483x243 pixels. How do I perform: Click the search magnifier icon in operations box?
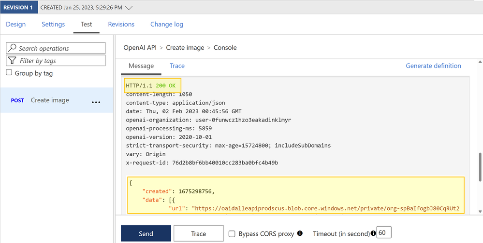(x=13, y=48)
